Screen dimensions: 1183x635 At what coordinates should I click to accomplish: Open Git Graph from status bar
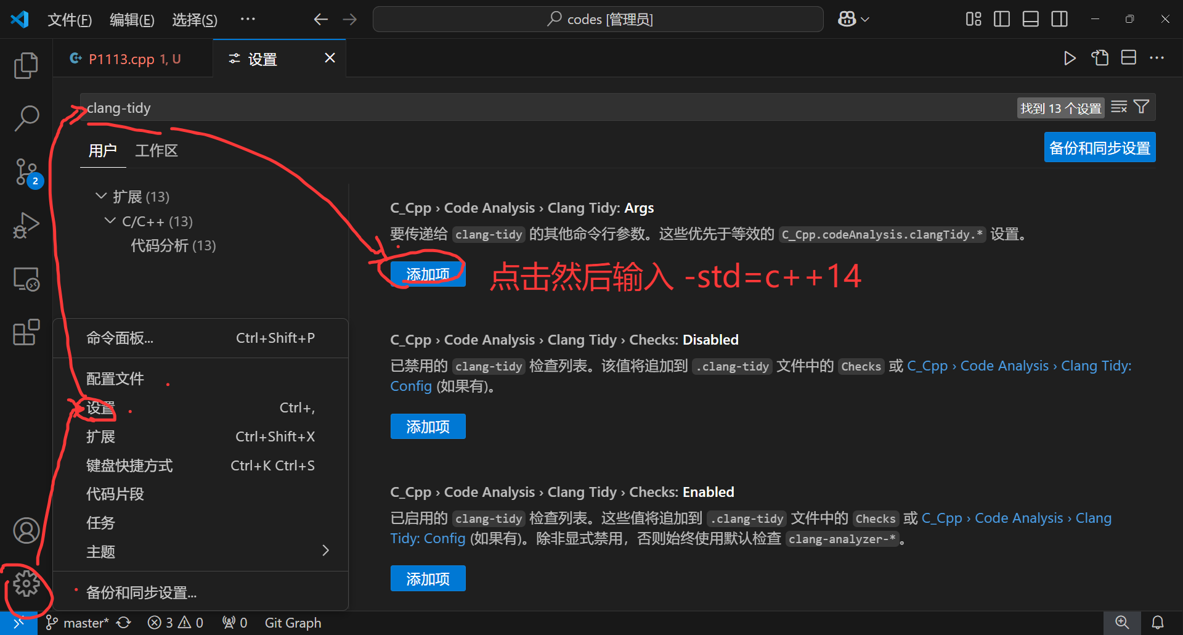coord(293,623)
